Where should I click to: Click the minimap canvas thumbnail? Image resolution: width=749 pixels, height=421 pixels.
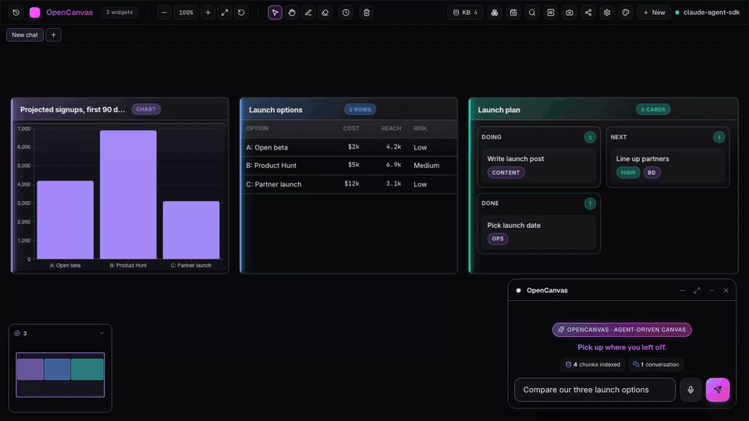point(60,375)
